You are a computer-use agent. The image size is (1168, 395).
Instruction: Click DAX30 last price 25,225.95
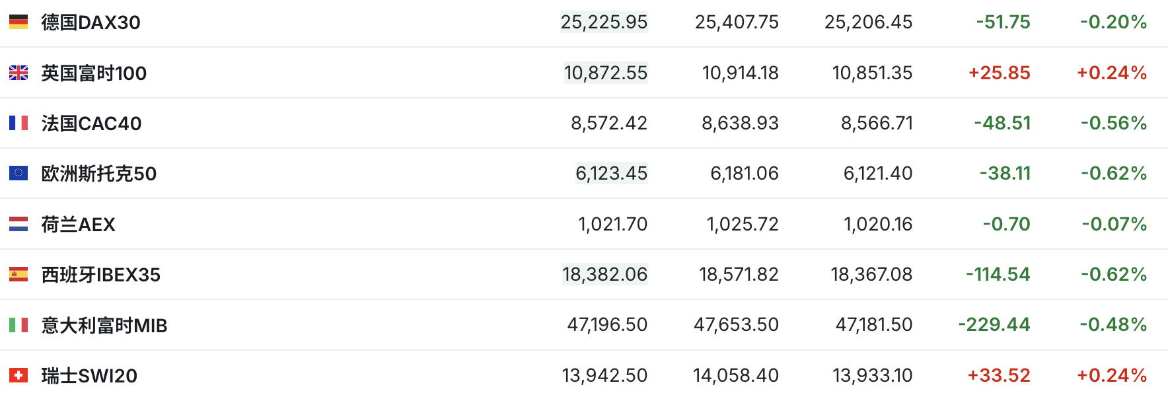pyautogui.click(x=604, y=22)
